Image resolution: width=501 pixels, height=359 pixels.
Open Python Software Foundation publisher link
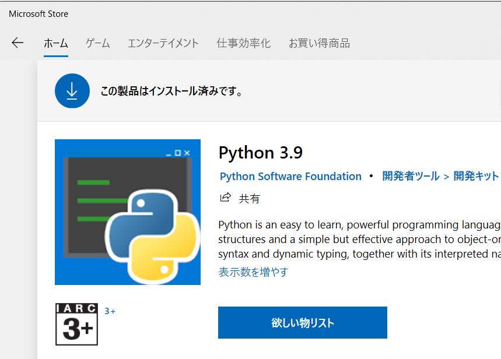(x=291, y=177)
